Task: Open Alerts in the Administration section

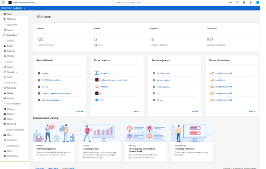Action: pos(10,151)
